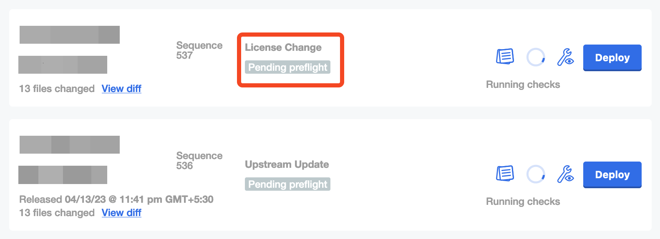This screenshot has height=239, width=660.
Task: Click Pending preflight badge under License Change
Action: pyautogui.click(x=287, y=67)
